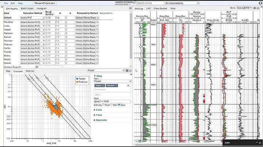The height and width of the screenshot is (147, 263).
Task: Click the Parkman zone row label
Action: point(8,33)
